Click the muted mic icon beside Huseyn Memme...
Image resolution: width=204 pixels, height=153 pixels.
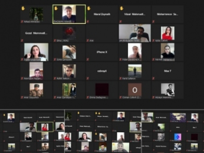(153, 97)
